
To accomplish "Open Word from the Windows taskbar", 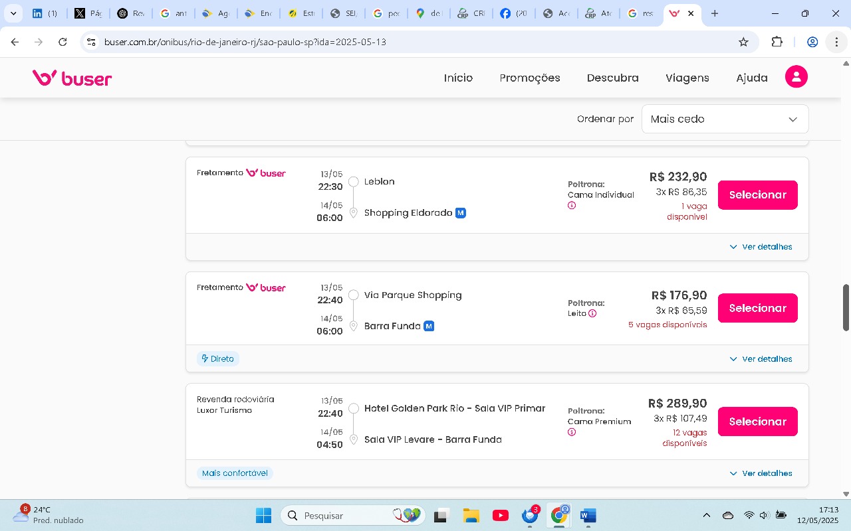I will coord(588,516).
